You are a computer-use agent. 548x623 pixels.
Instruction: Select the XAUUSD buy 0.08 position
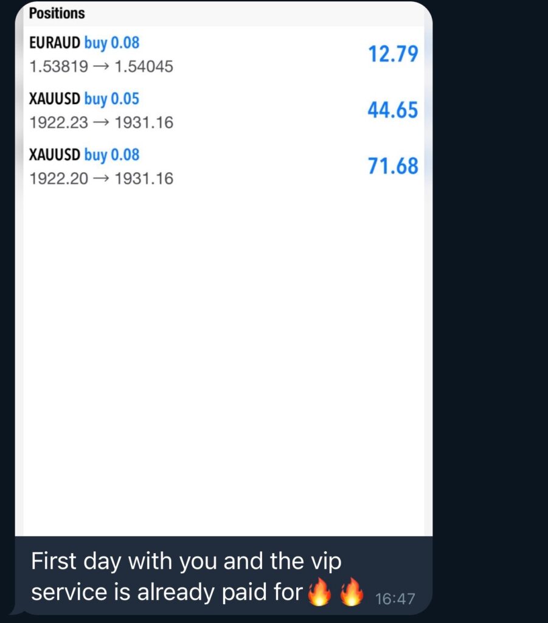pyautogui.click(x=224, y=166)
